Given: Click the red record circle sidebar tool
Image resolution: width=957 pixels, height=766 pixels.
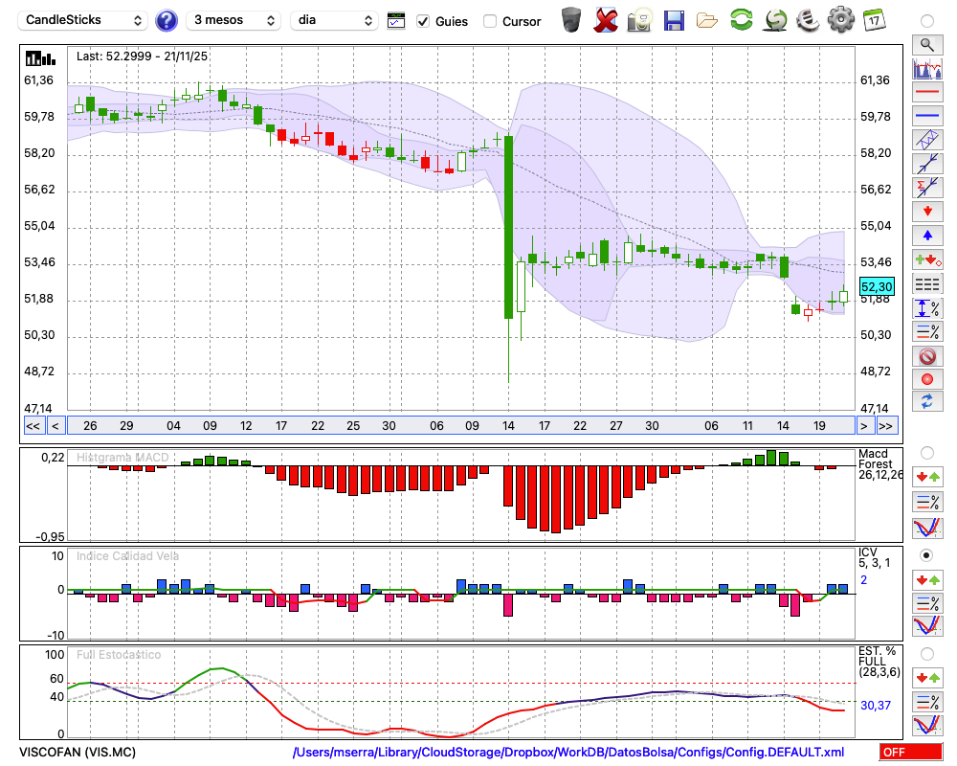Looking at the screenshot, I should (927, 379).
